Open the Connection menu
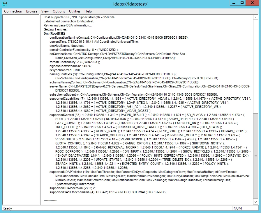Screen dimensions: 261x213 coord(13,11)
